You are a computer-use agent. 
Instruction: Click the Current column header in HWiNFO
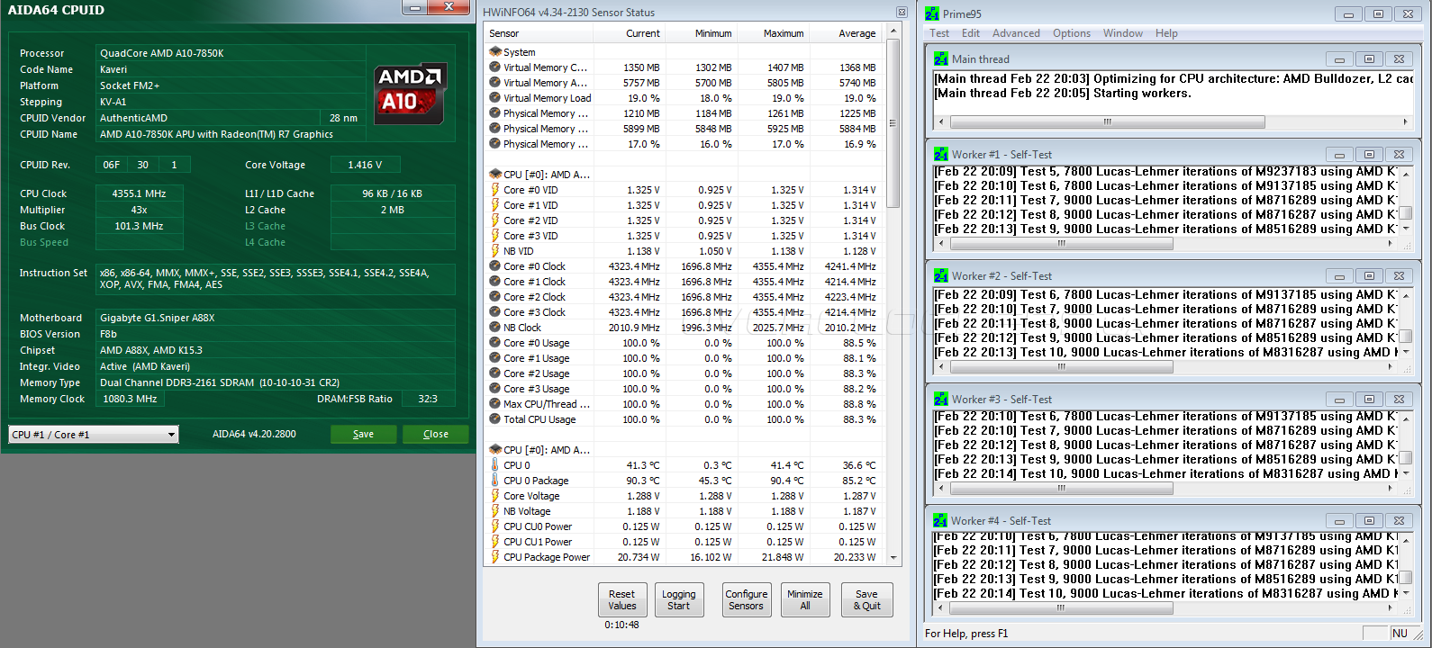(x=630, y=33)
